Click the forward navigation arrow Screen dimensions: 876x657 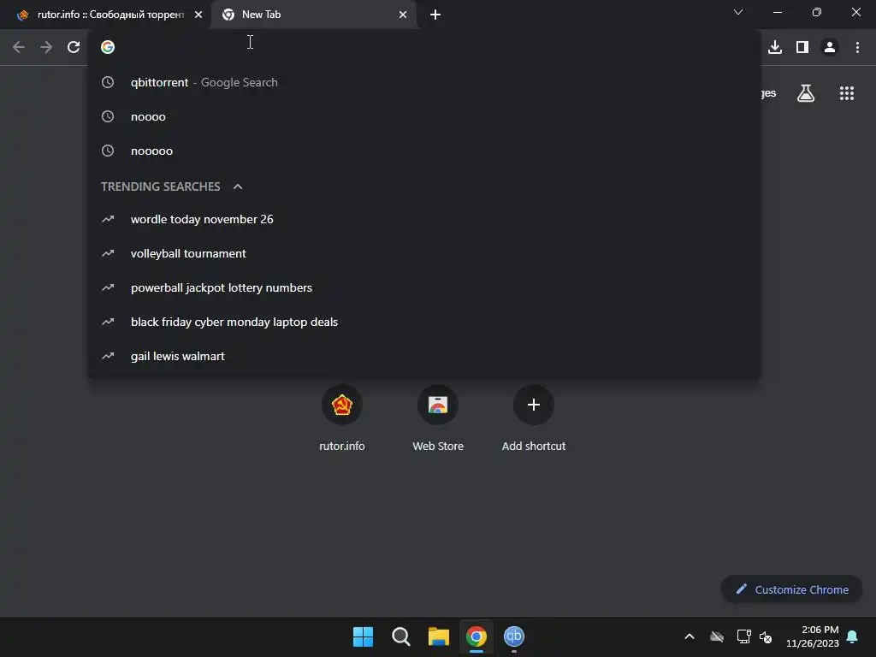(46, 47)
